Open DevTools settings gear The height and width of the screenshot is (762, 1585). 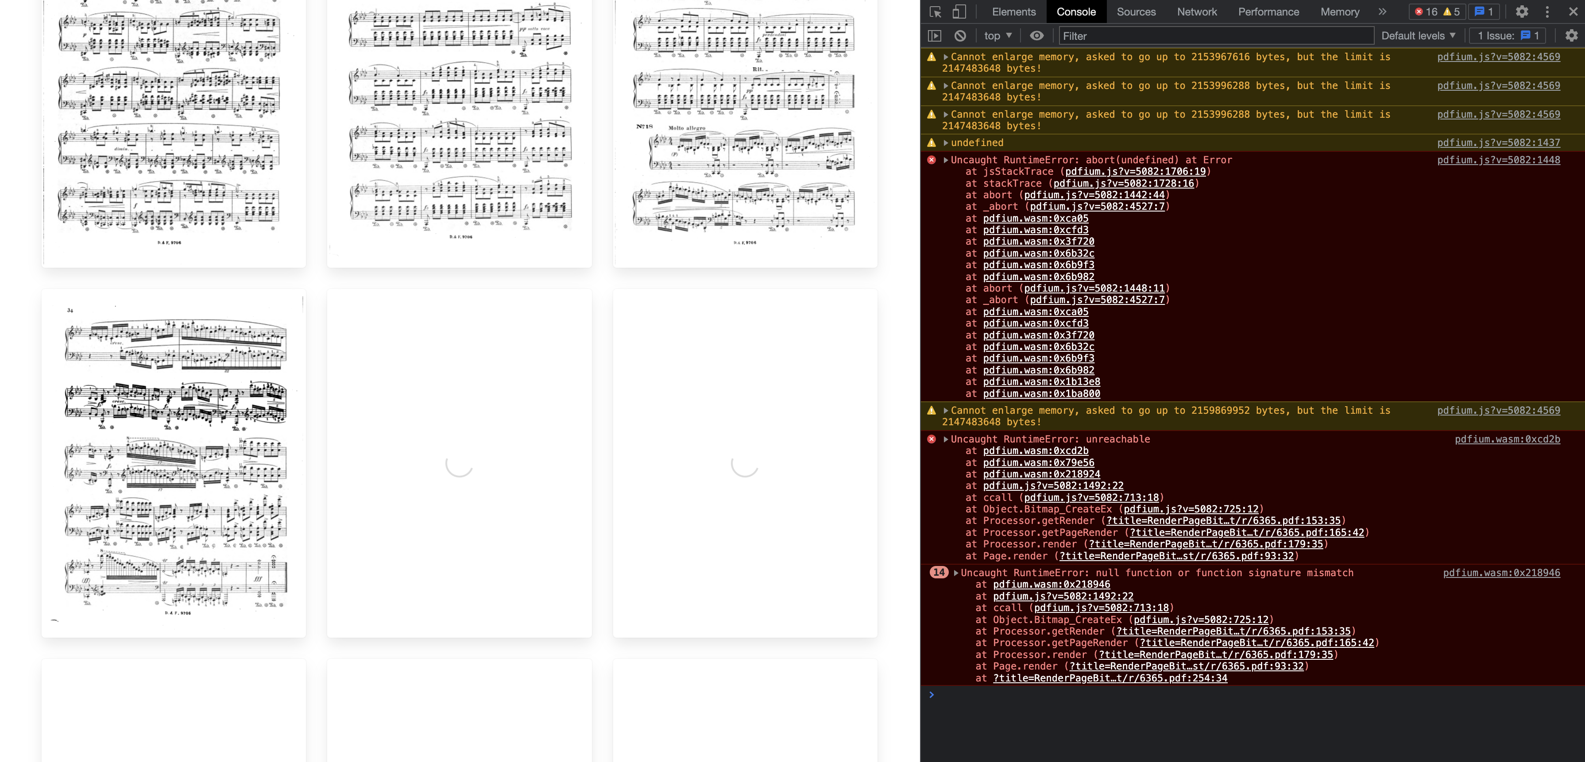click(x=1522, y=12)
